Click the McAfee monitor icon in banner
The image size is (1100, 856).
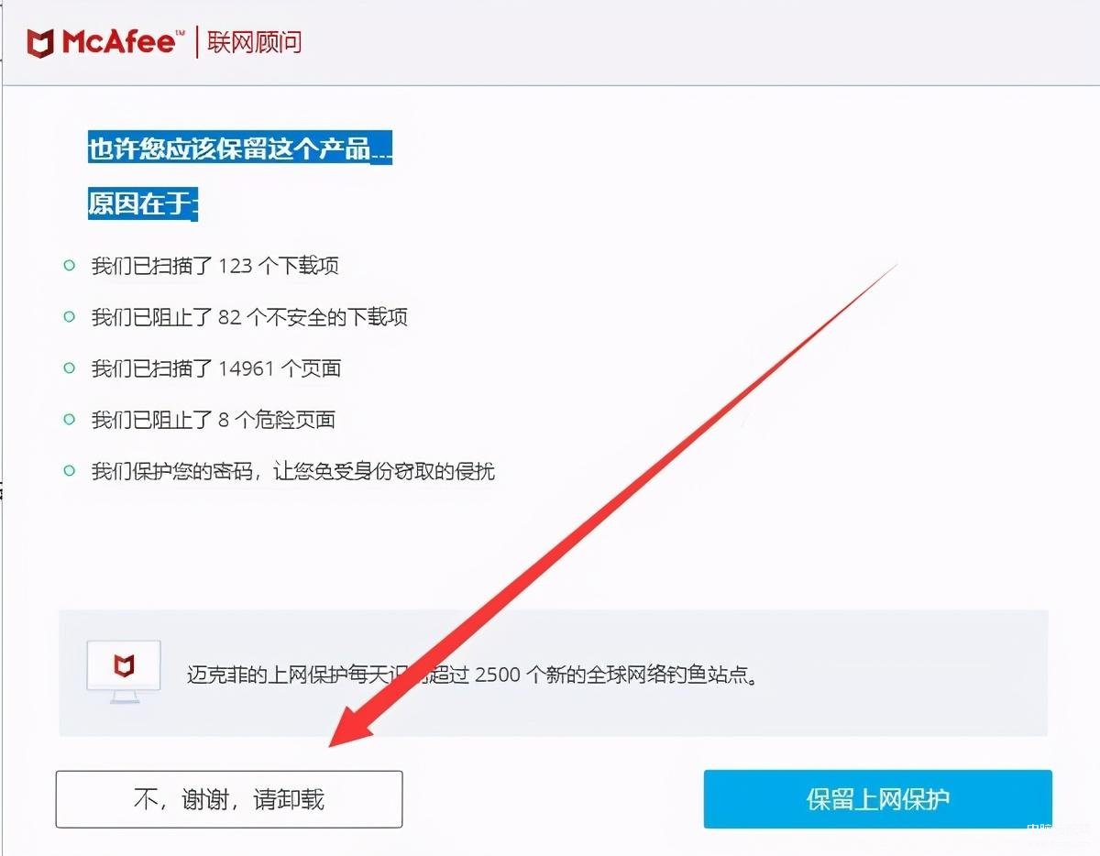pos(124,671)
